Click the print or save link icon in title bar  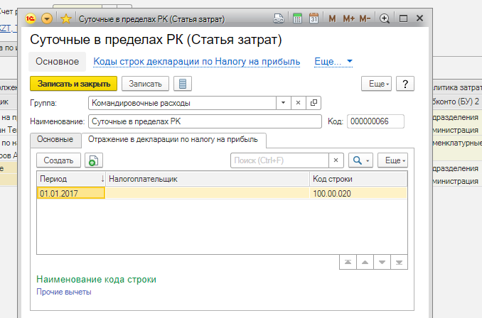click(279, 18)
